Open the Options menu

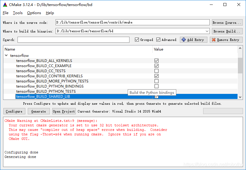tap(34, 13)
